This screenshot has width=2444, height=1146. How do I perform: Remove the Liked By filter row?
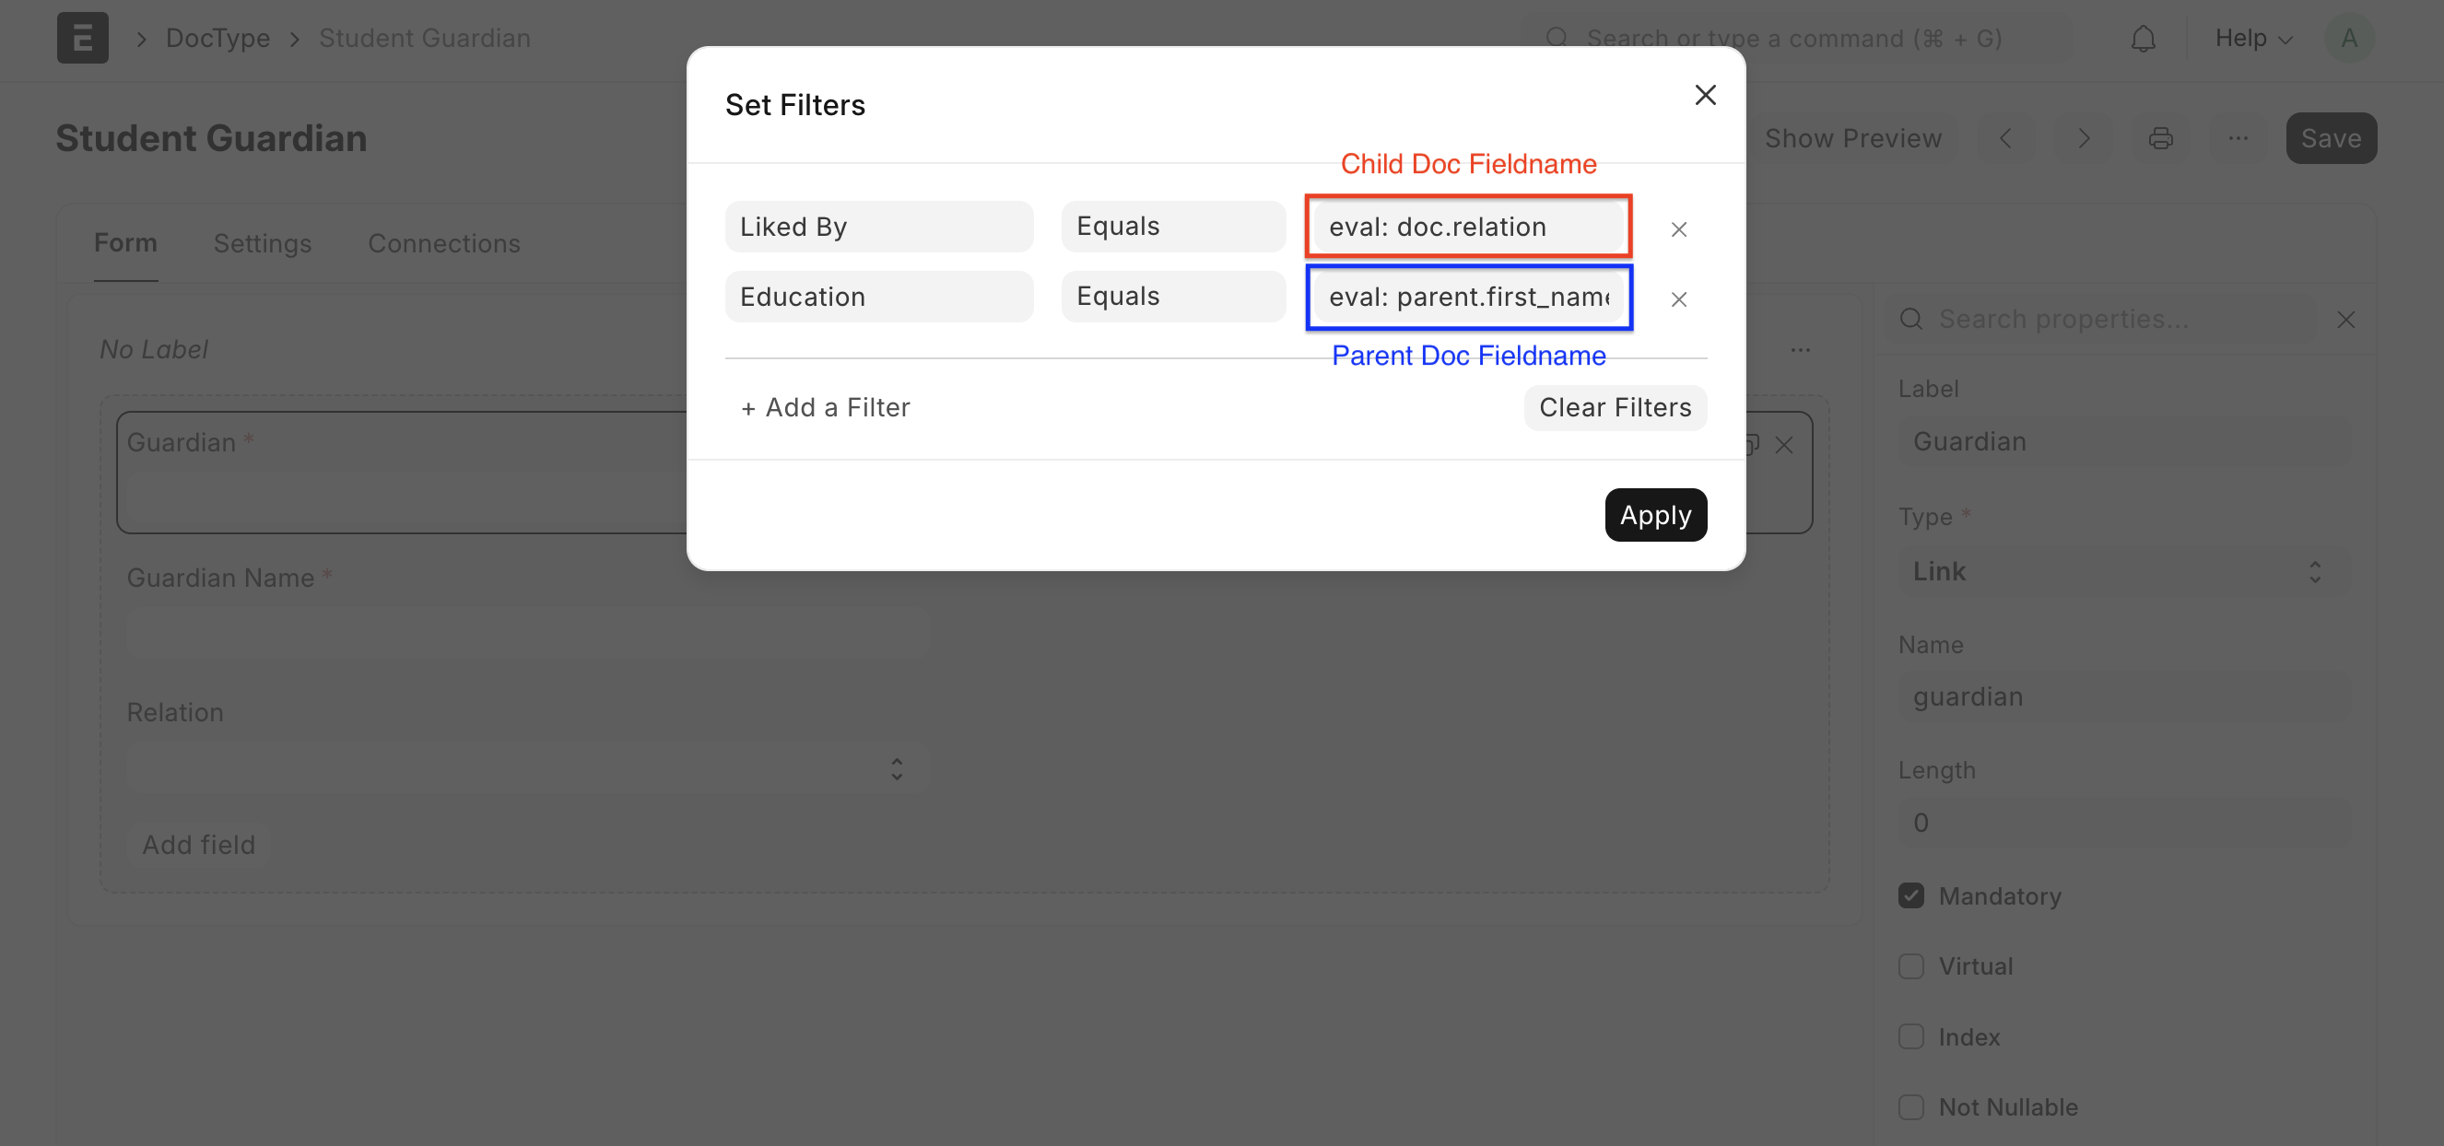pos(1678,228)
